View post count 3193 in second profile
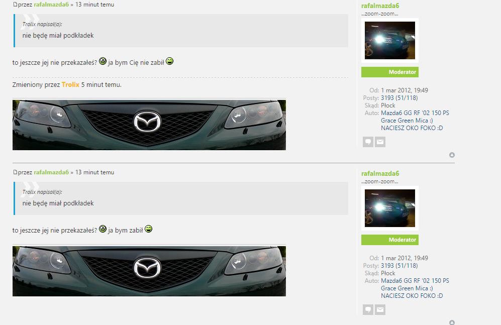This screenshot has width=501, height=325. pyautogui.click(x=387, y=266)
